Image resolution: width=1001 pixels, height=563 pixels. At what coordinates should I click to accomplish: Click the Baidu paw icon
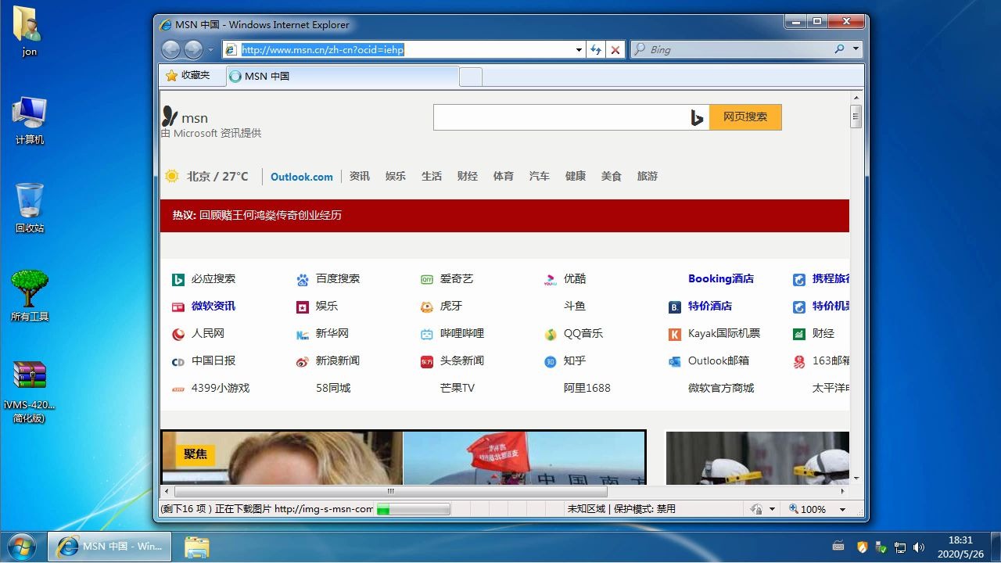coord(303,279)
